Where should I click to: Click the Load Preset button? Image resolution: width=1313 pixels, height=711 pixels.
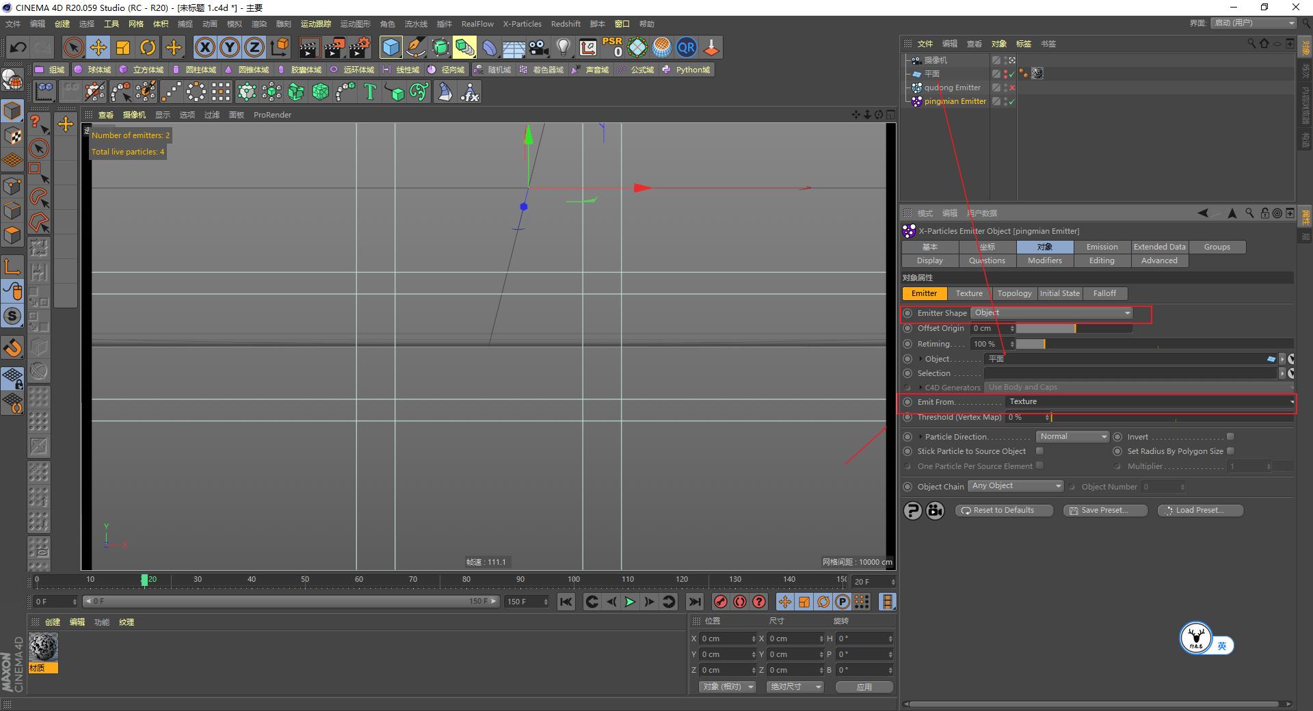1199,510
